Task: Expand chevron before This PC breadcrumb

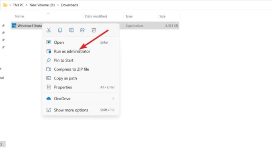Action: coord(10,5)
